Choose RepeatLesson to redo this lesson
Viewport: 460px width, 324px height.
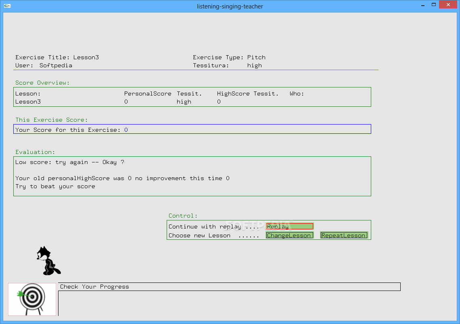click(x=344, y=235)
